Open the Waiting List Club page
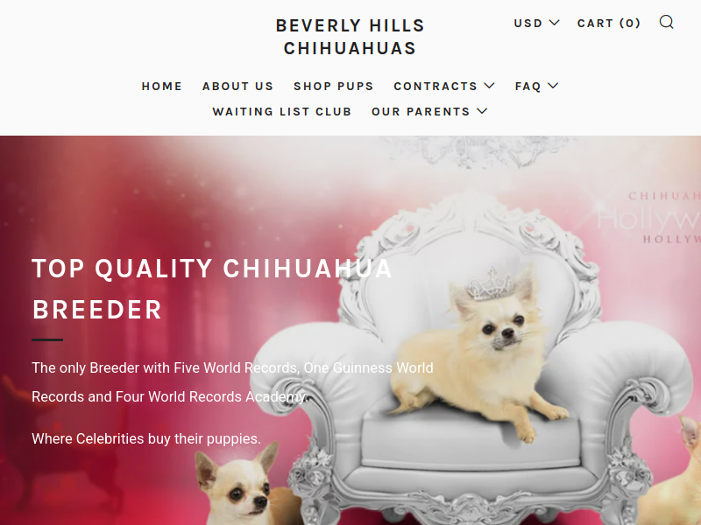Image resolution: width=701 pixels, height=525 pixels. pyautogui.click(x=282, y=111)
